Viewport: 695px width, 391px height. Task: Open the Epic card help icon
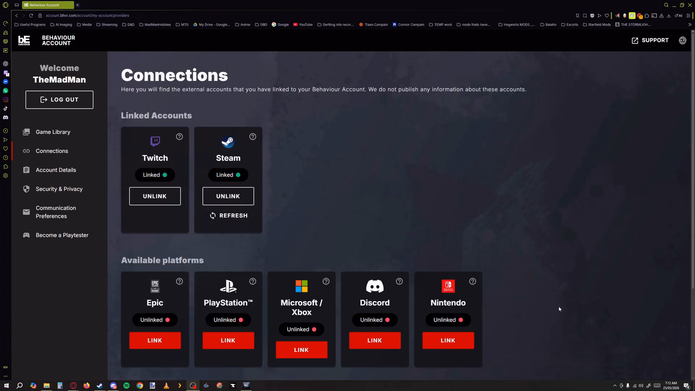click(x=180, y=282)
